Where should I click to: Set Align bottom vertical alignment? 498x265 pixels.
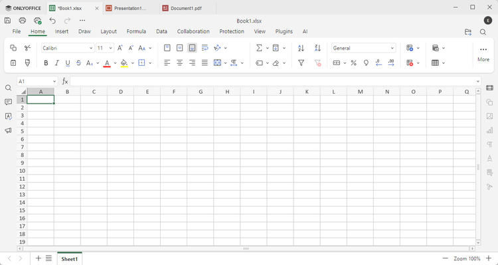pyautogui.click(x=192, y=48)
